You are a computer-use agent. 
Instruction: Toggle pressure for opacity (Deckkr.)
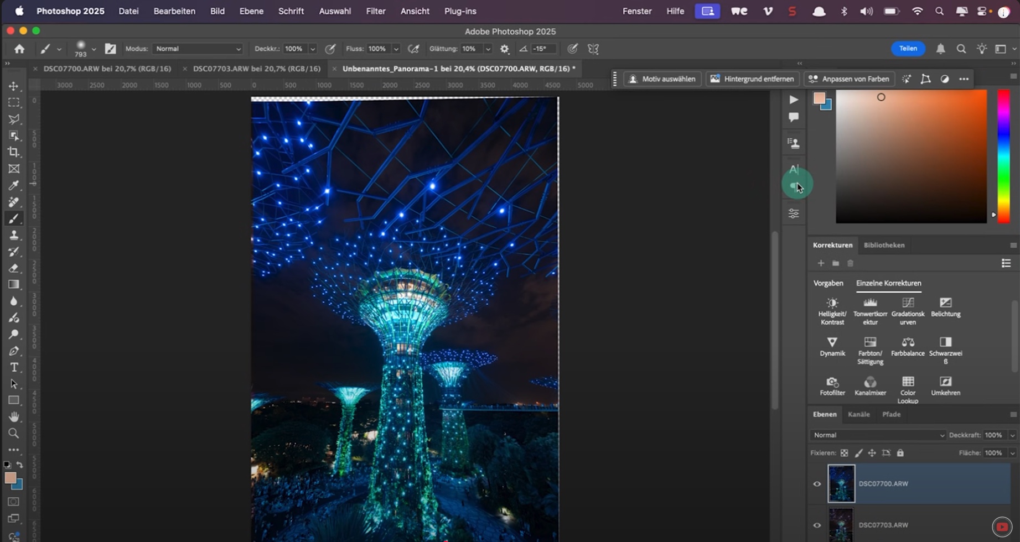[330, 49]
